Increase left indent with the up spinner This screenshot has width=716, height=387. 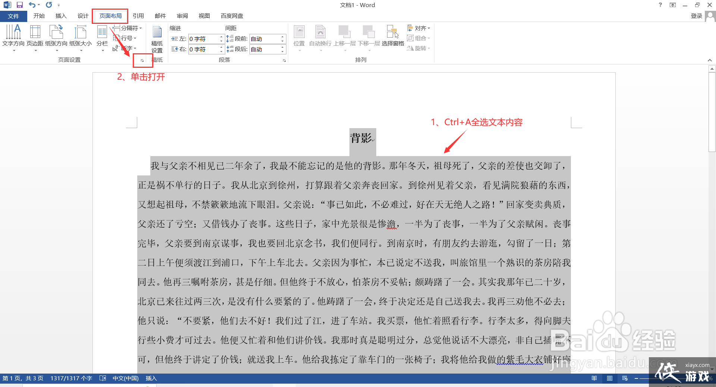click(222, 37)
